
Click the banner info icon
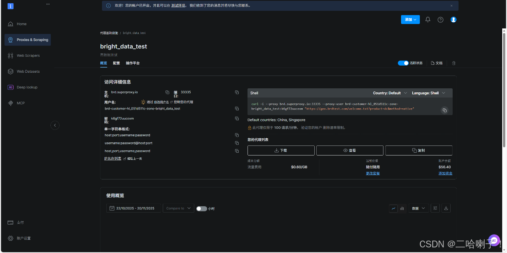[108, 6]
